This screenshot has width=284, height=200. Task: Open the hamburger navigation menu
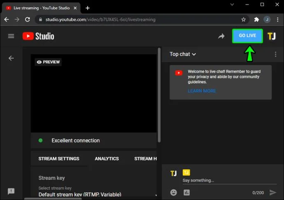click(11, 36)
